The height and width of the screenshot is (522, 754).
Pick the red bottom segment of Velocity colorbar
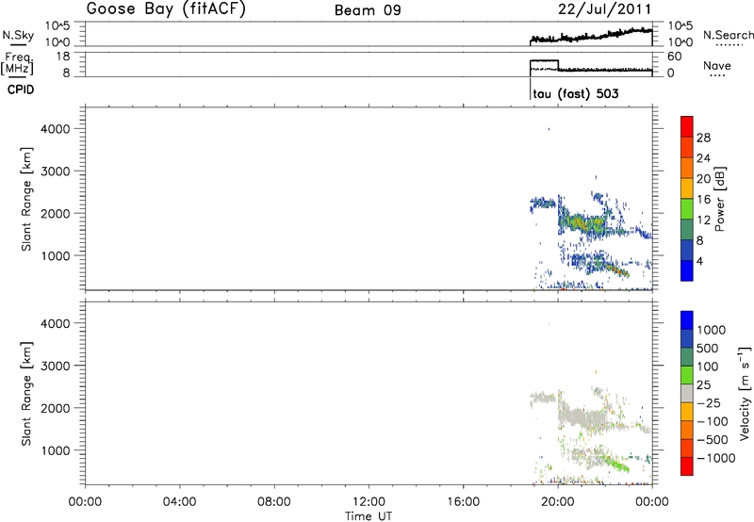click(687, 466)
